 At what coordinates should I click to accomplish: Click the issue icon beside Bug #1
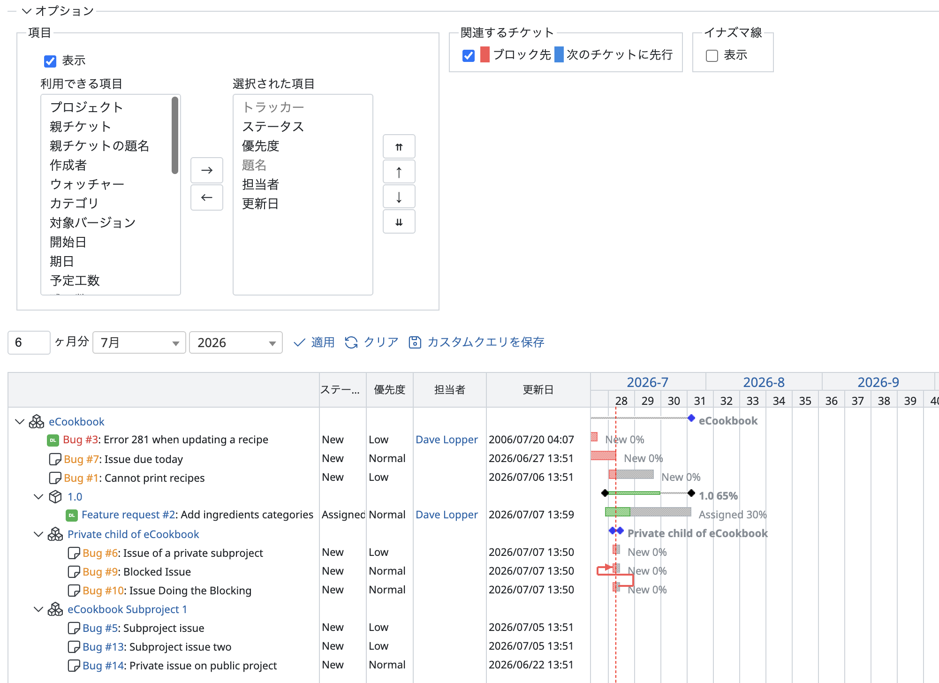click(x=55, y=478)
